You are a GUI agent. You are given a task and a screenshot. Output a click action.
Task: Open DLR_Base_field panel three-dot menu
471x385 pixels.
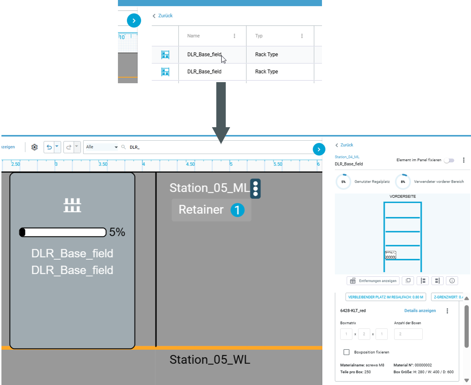coord(463,160)
